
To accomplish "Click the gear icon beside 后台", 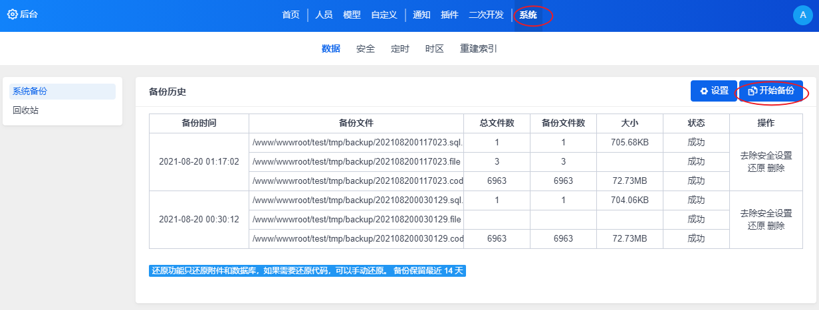I will 12,15.
